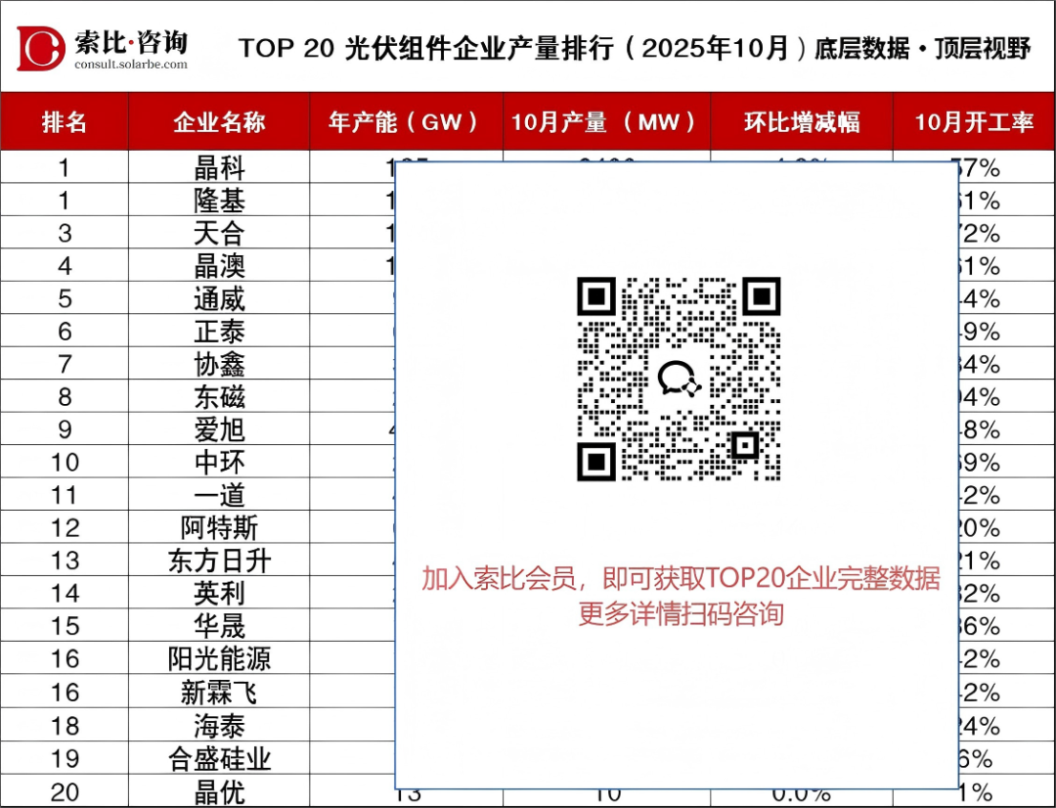Click the 阳光能源 company cell
Image resolution: width=1056 pixels, height=808 pixels.
(219, 659)
